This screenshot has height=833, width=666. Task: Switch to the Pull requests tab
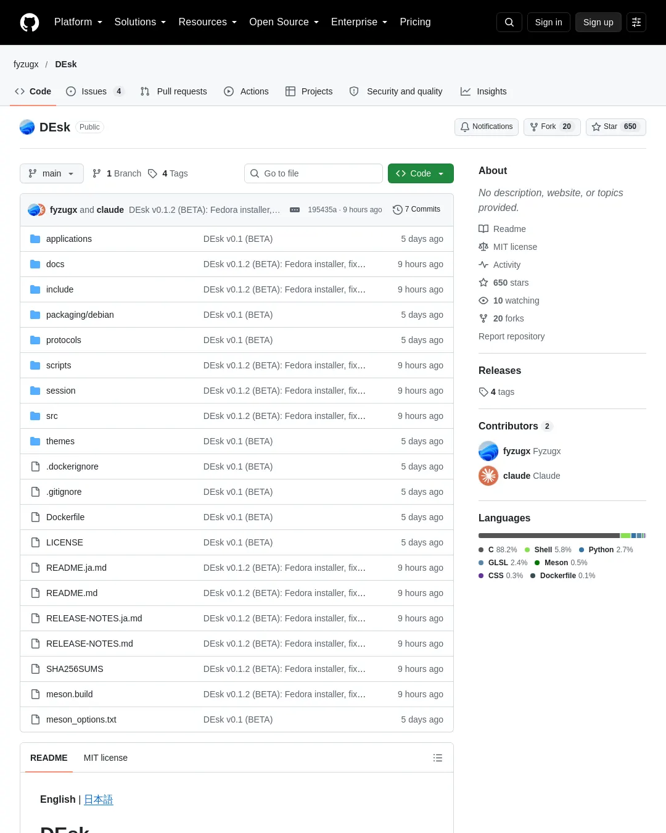click(x=174, y=91)
